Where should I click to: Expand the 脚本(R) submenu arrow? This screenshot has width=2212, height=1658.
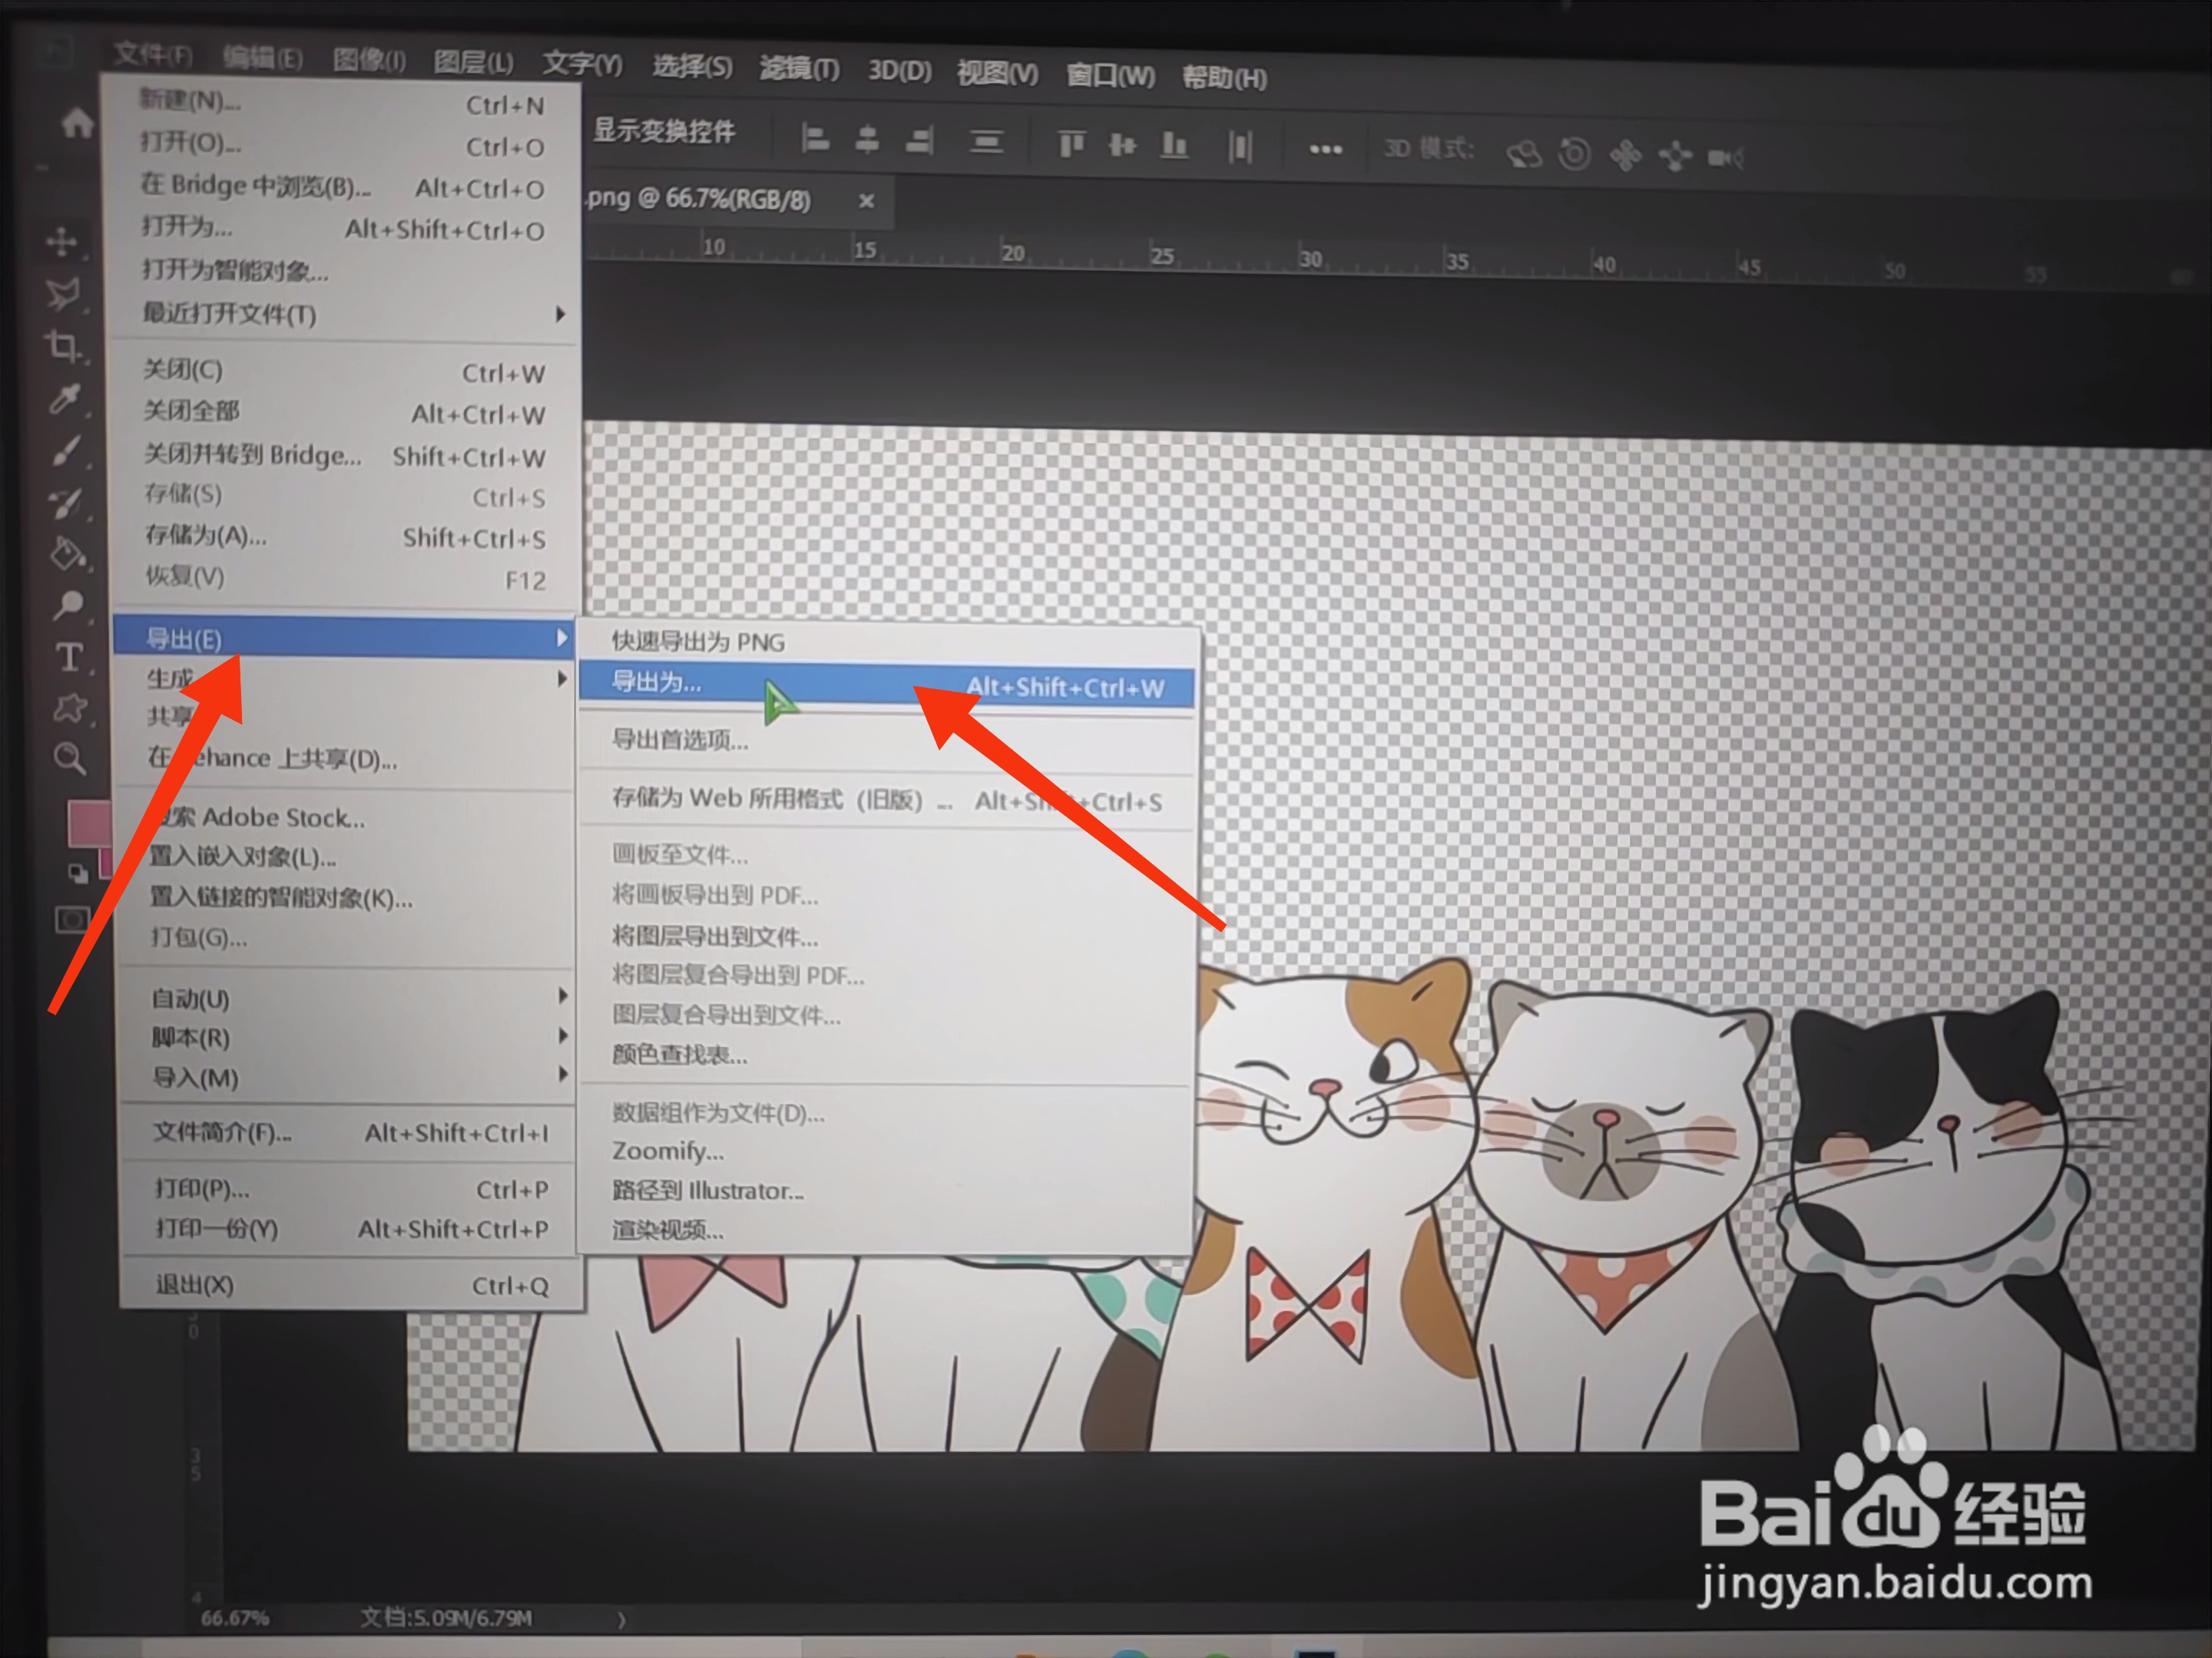pyautogui.click(x=562, y=1036)
